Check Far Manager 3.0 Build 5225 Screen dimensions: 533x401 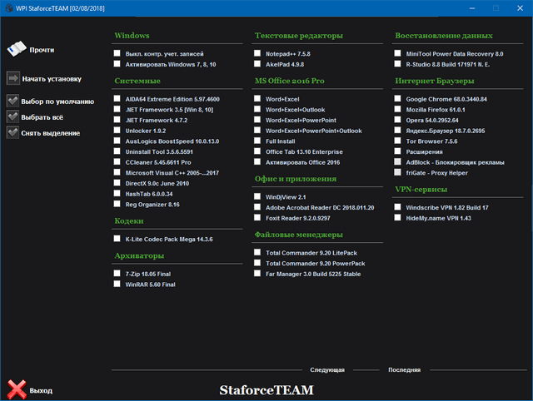coord(257,274)
